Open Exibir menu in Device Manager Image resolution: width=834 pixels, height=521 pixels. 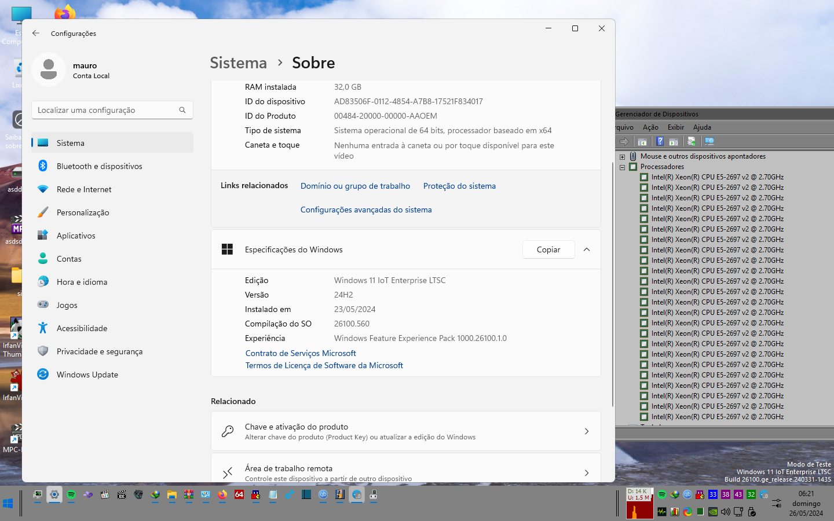click(x=676, y=127)
